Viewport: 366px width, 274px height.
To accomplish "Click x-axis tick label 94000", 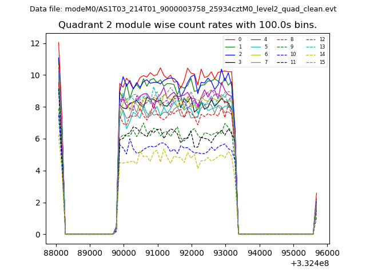I will 259,253.
